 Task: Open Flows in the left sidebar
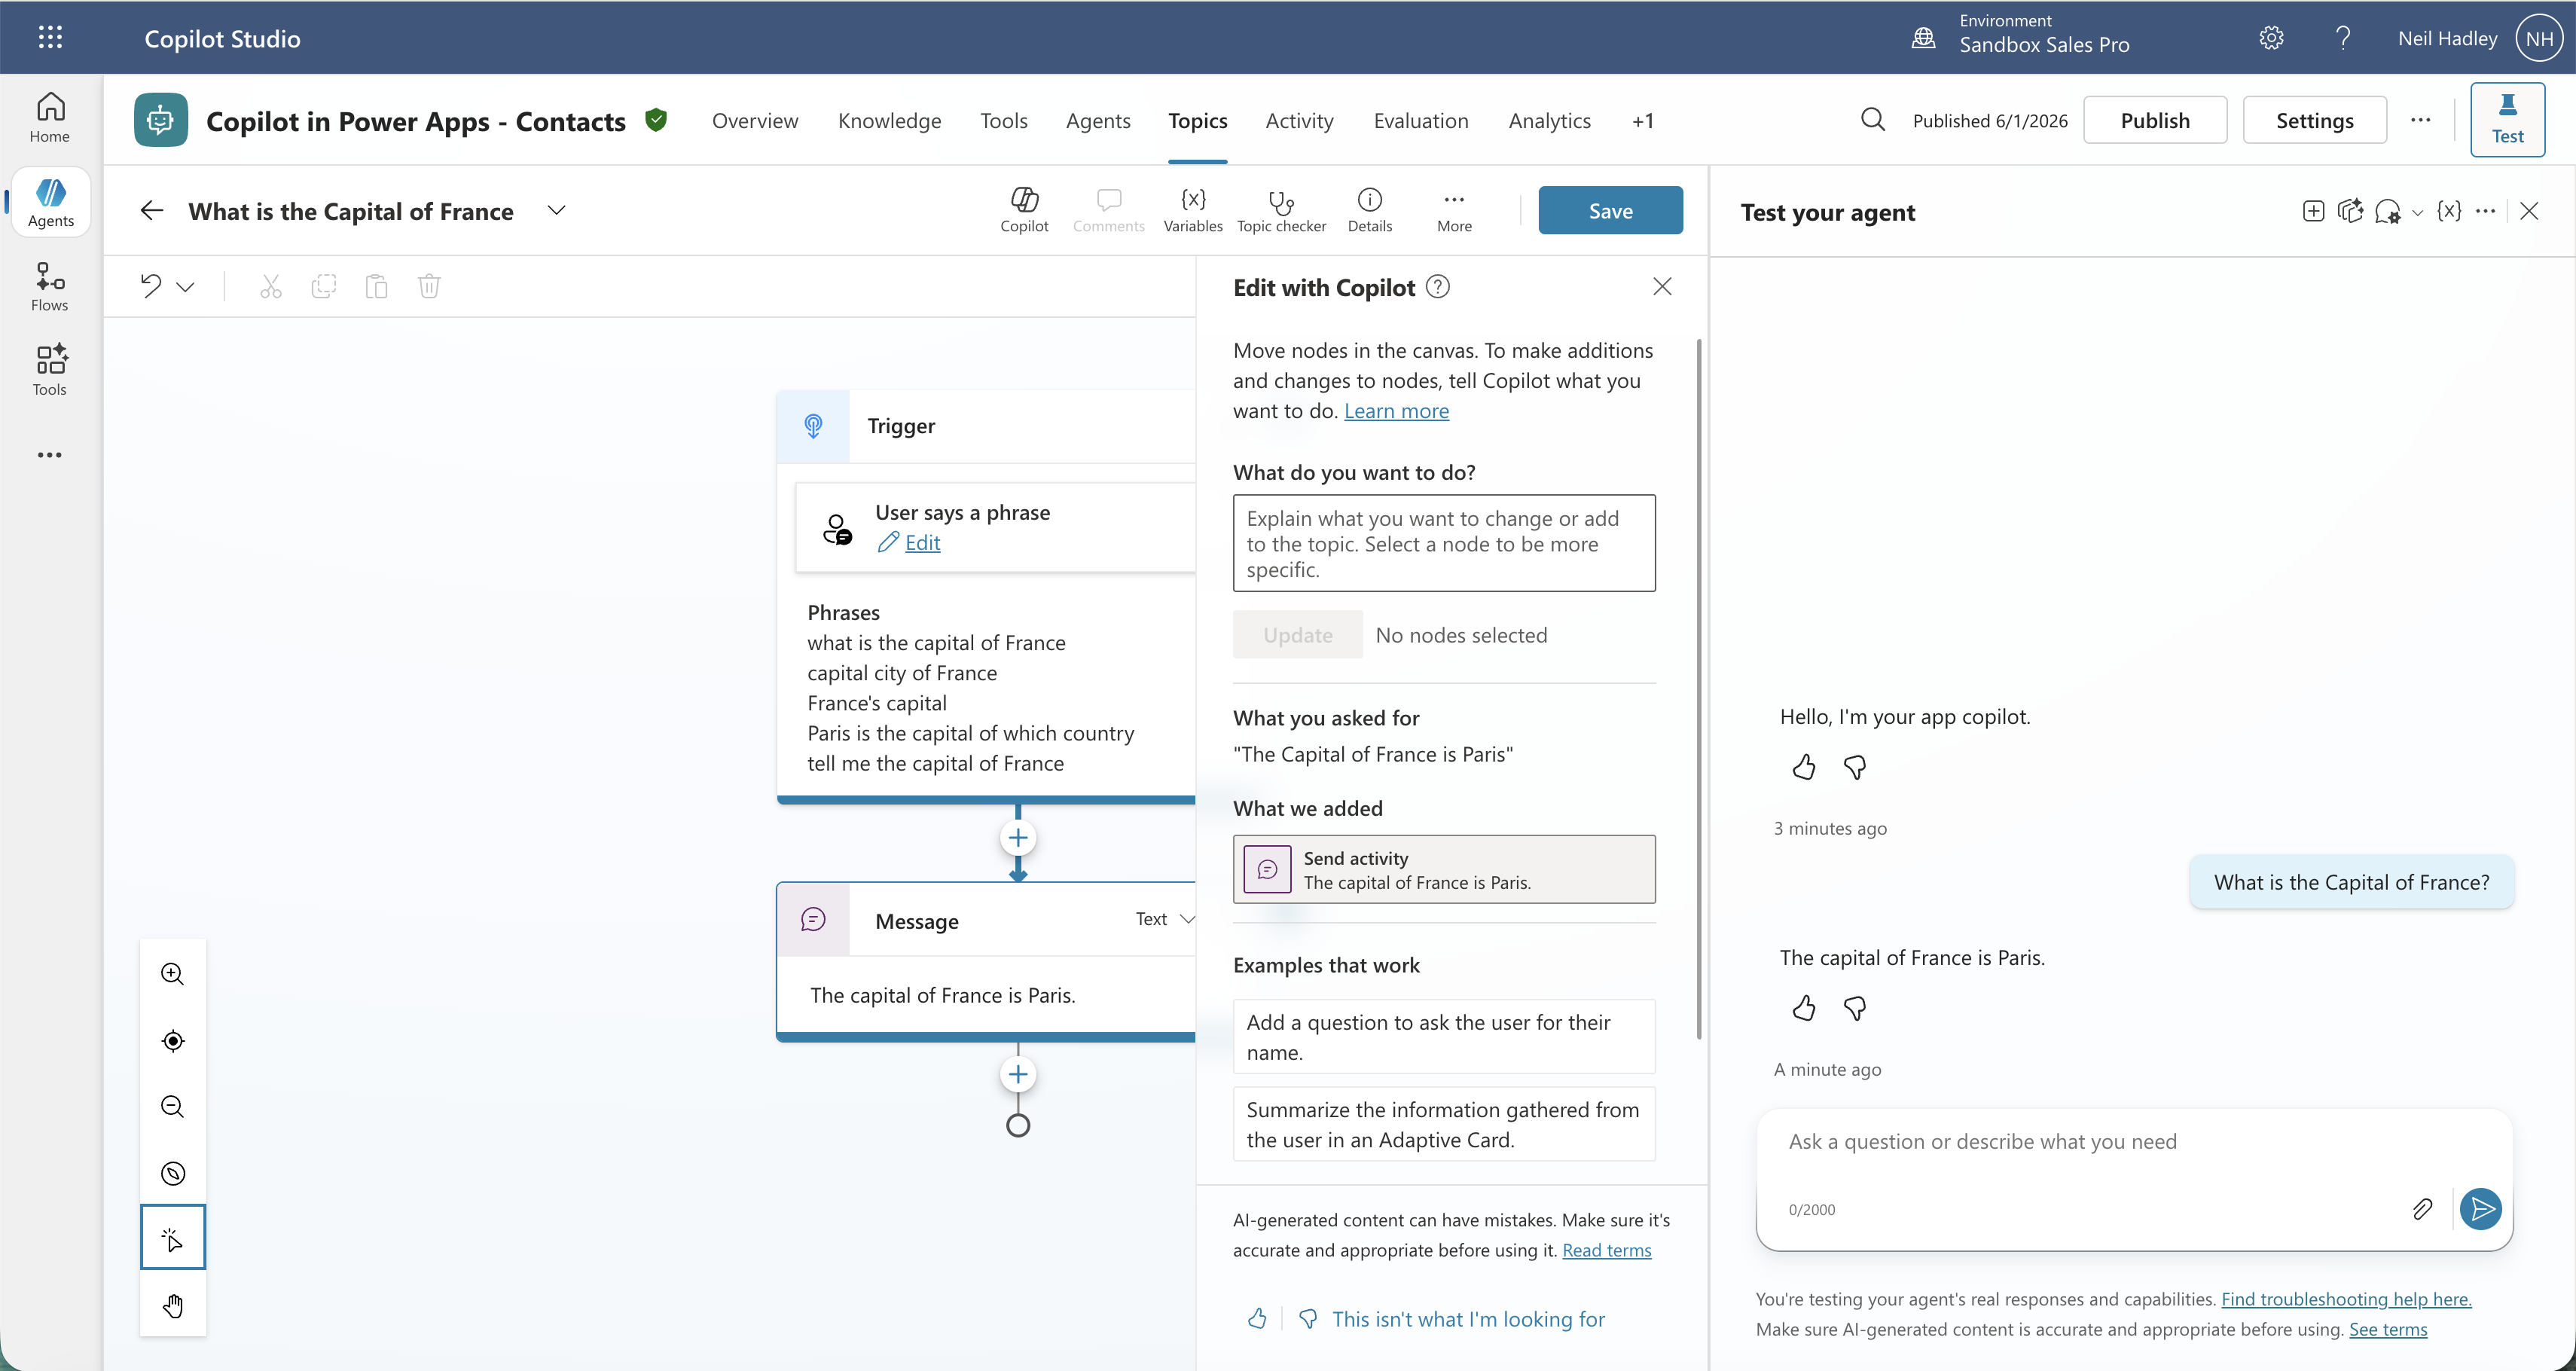tap(50, 287)
